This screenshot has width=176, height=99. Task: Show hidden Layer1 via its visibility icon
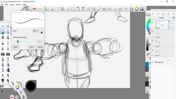pyautogui.click(x=152, y=50)
